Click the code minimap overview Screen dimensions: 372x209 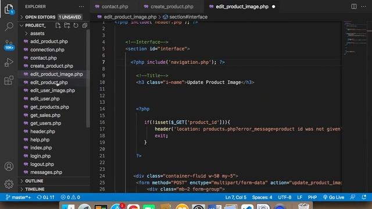(355, 38)
